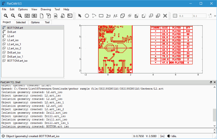This screenshot has height=139, width=217.
Task: Open the File menu
Action: pyautogui.click(x=4, y=9)
